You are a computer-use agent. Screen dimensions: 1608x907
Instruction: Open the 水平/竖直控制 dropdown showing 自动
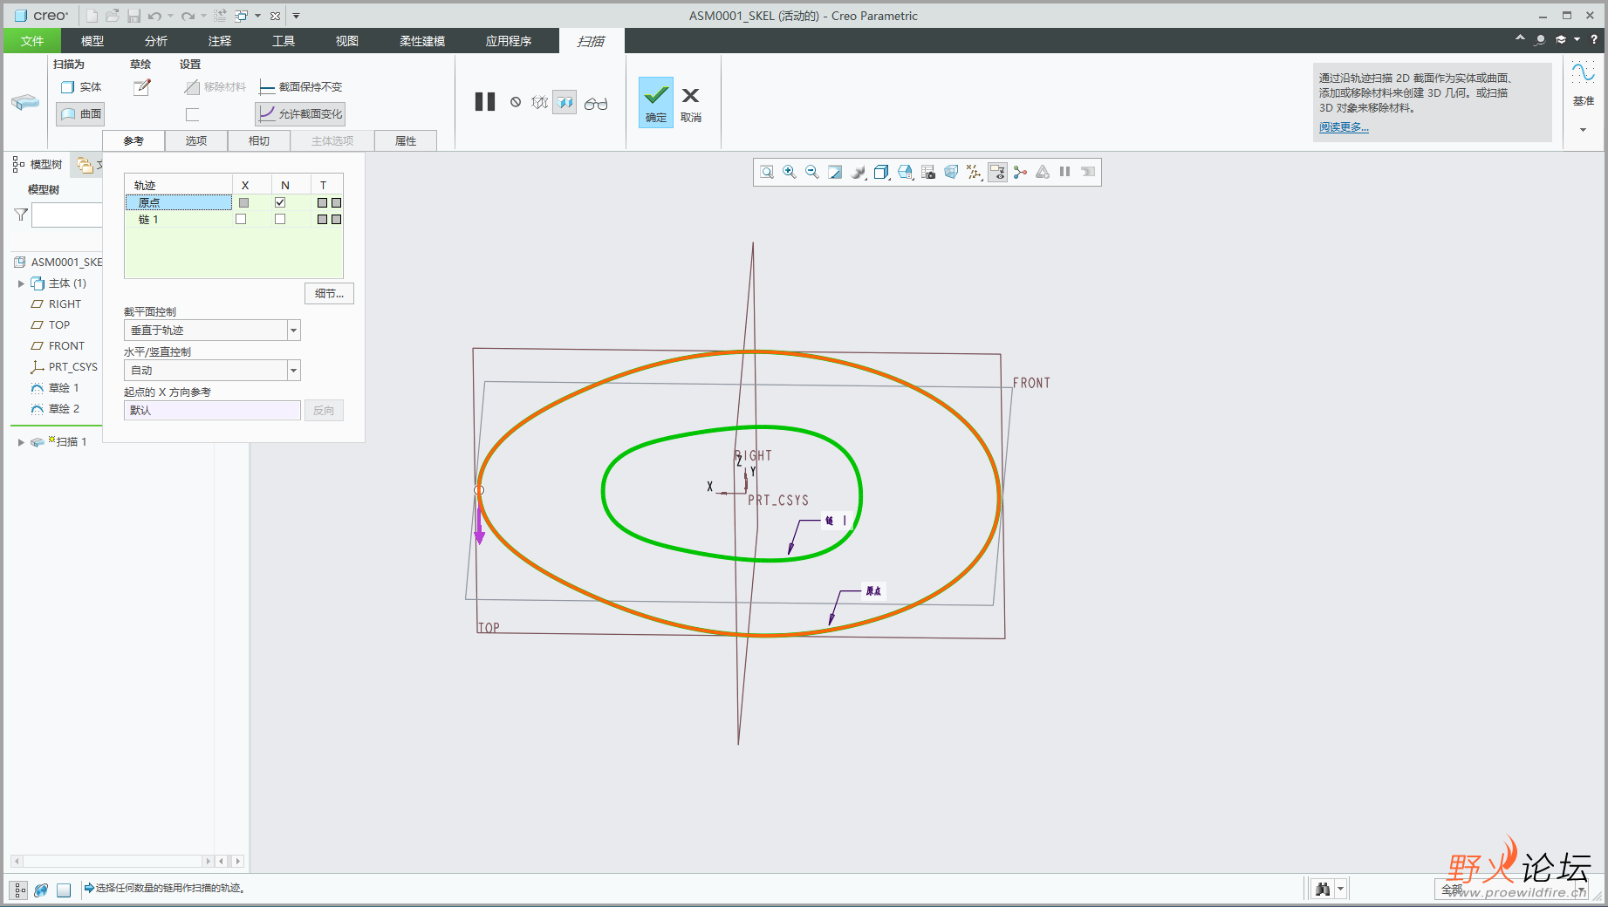(x=294, y=370)
